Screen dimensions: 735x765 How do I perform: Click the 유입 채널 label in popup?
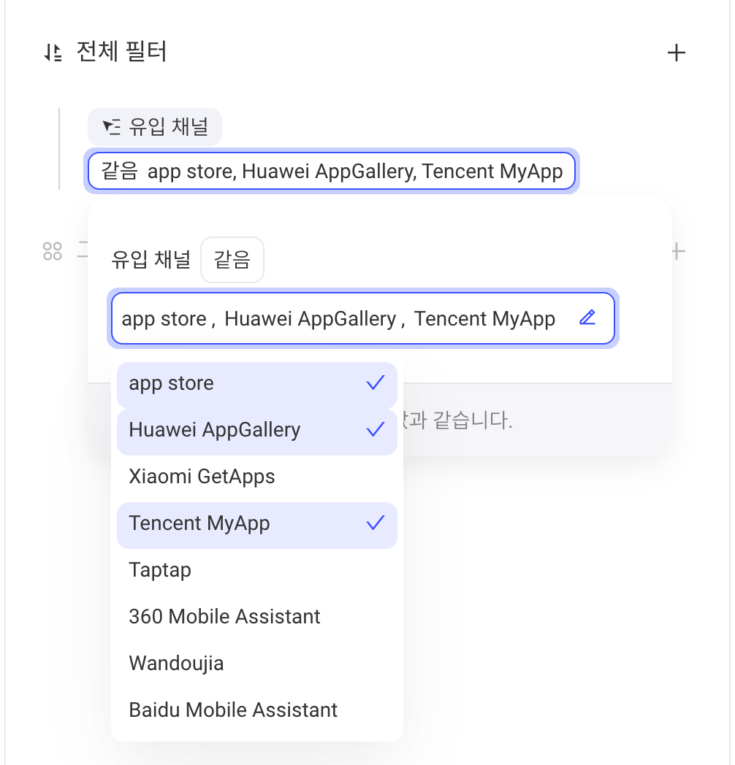pos(151,260)
